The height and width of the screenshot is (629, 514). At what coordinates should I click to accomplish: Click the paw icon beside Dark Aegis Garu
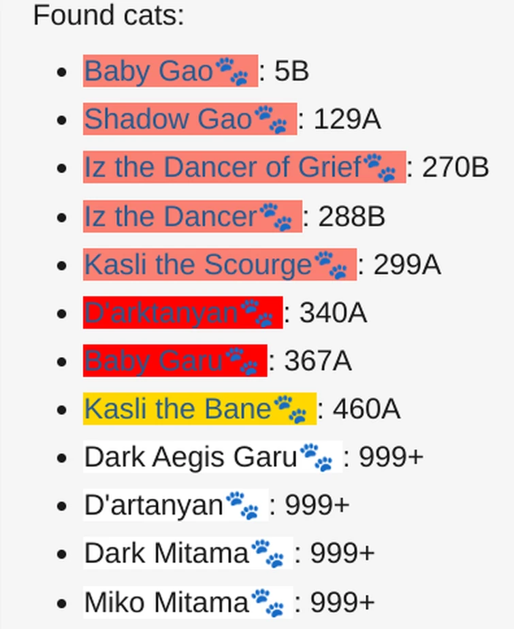pyautogui.click(x=317, y=457)
